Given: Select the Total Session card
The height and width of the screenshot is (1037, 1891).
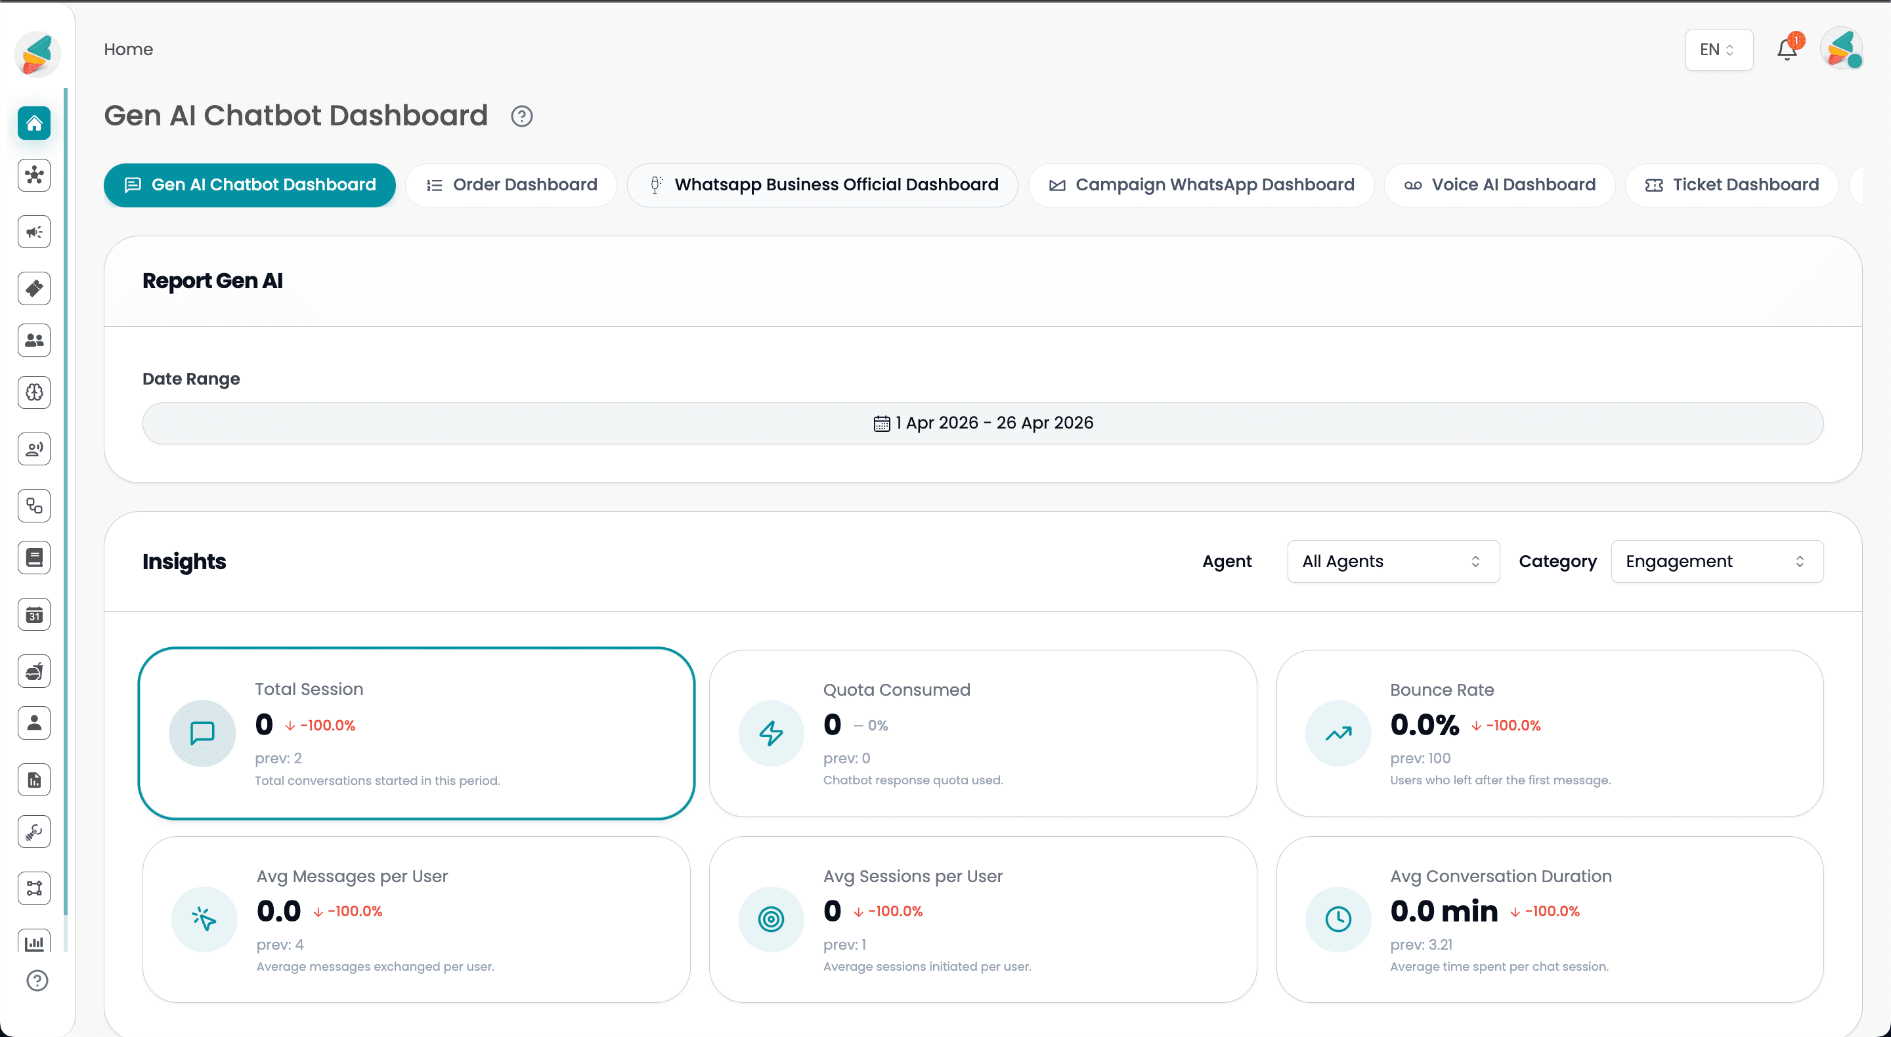Looking at the screenshot, I should (x=416, y=733).
